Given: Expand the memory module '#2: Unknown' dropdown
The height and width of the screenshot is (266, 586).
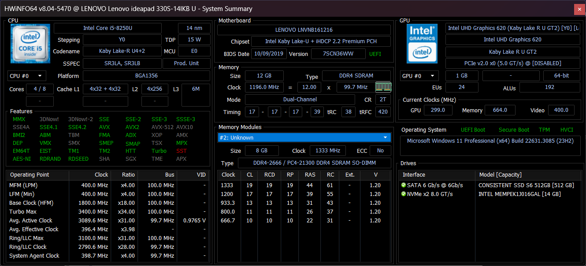Looking at the screenshot, I should coord(304,137).
